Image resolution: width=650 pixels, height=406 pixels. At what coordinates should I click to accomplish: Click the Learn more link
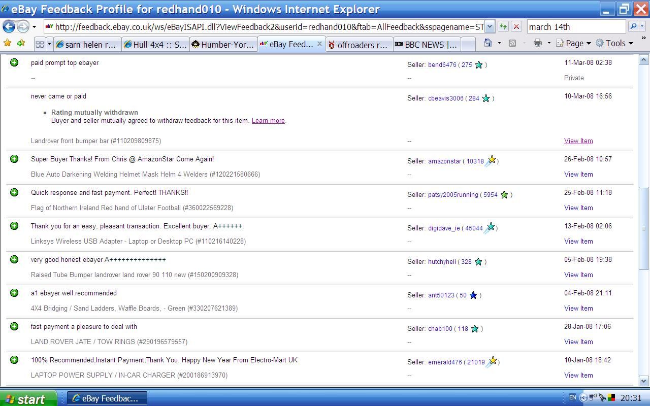point(268,121)
